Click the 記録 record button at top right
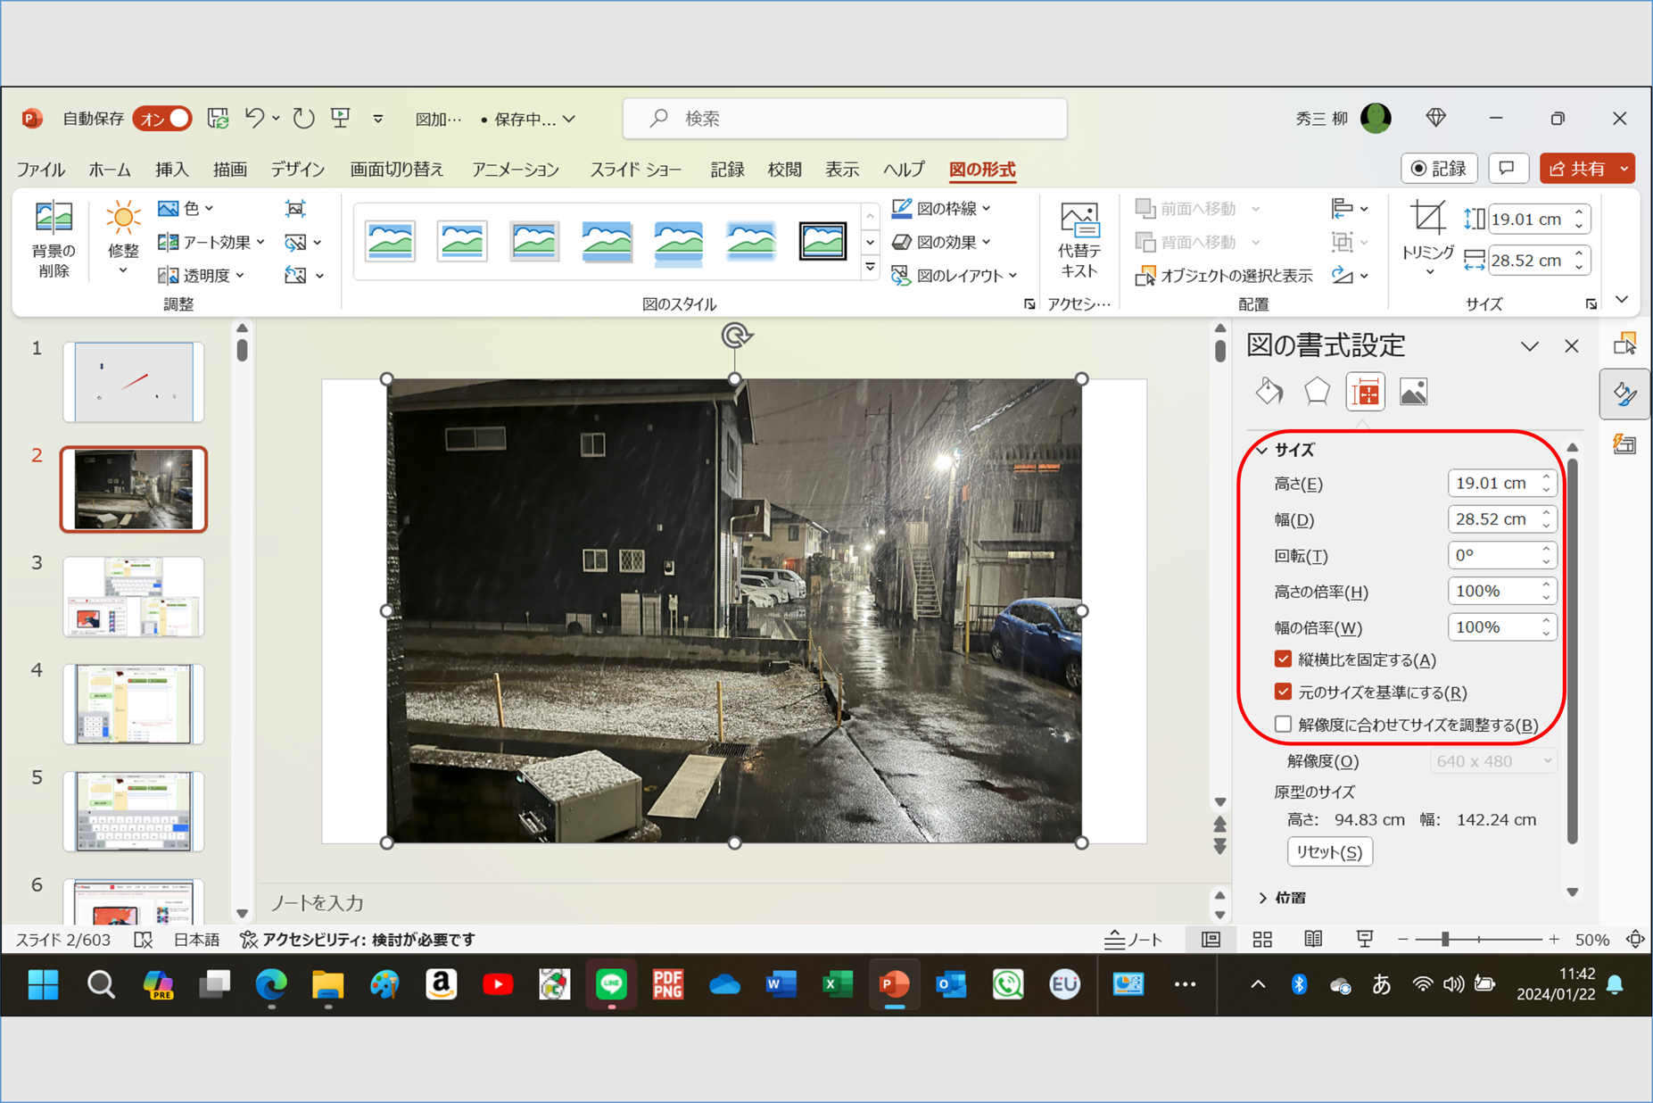Image resolution: width=1653 pixels, height=1103 pixels. [1439, 169]
